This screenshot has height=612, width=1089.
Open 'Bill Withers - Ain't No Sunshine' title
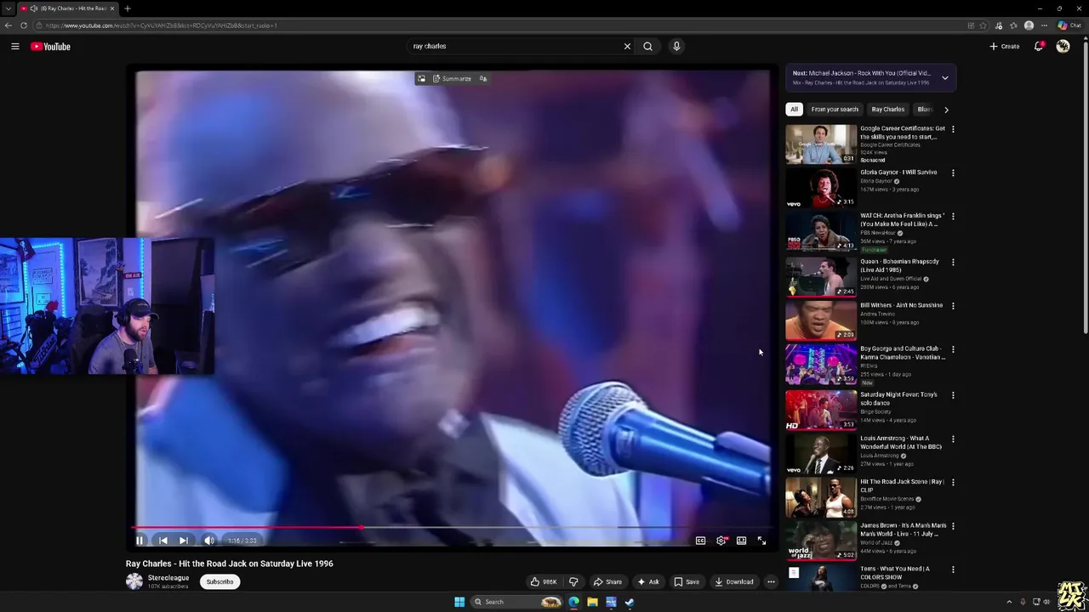pyautogui.click(x=901, y=305)
